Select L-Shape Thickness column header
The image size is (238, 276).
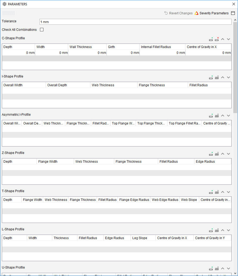point(65,238)
